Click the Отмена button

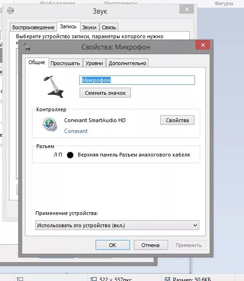[x=151, y=245]
